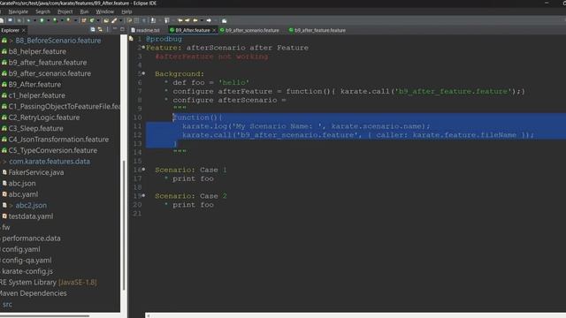Viewport: 566px width, 318px height.
Task: Select C2_RetryLogic.feature in Explorer
Action: [x=44, y=117]
